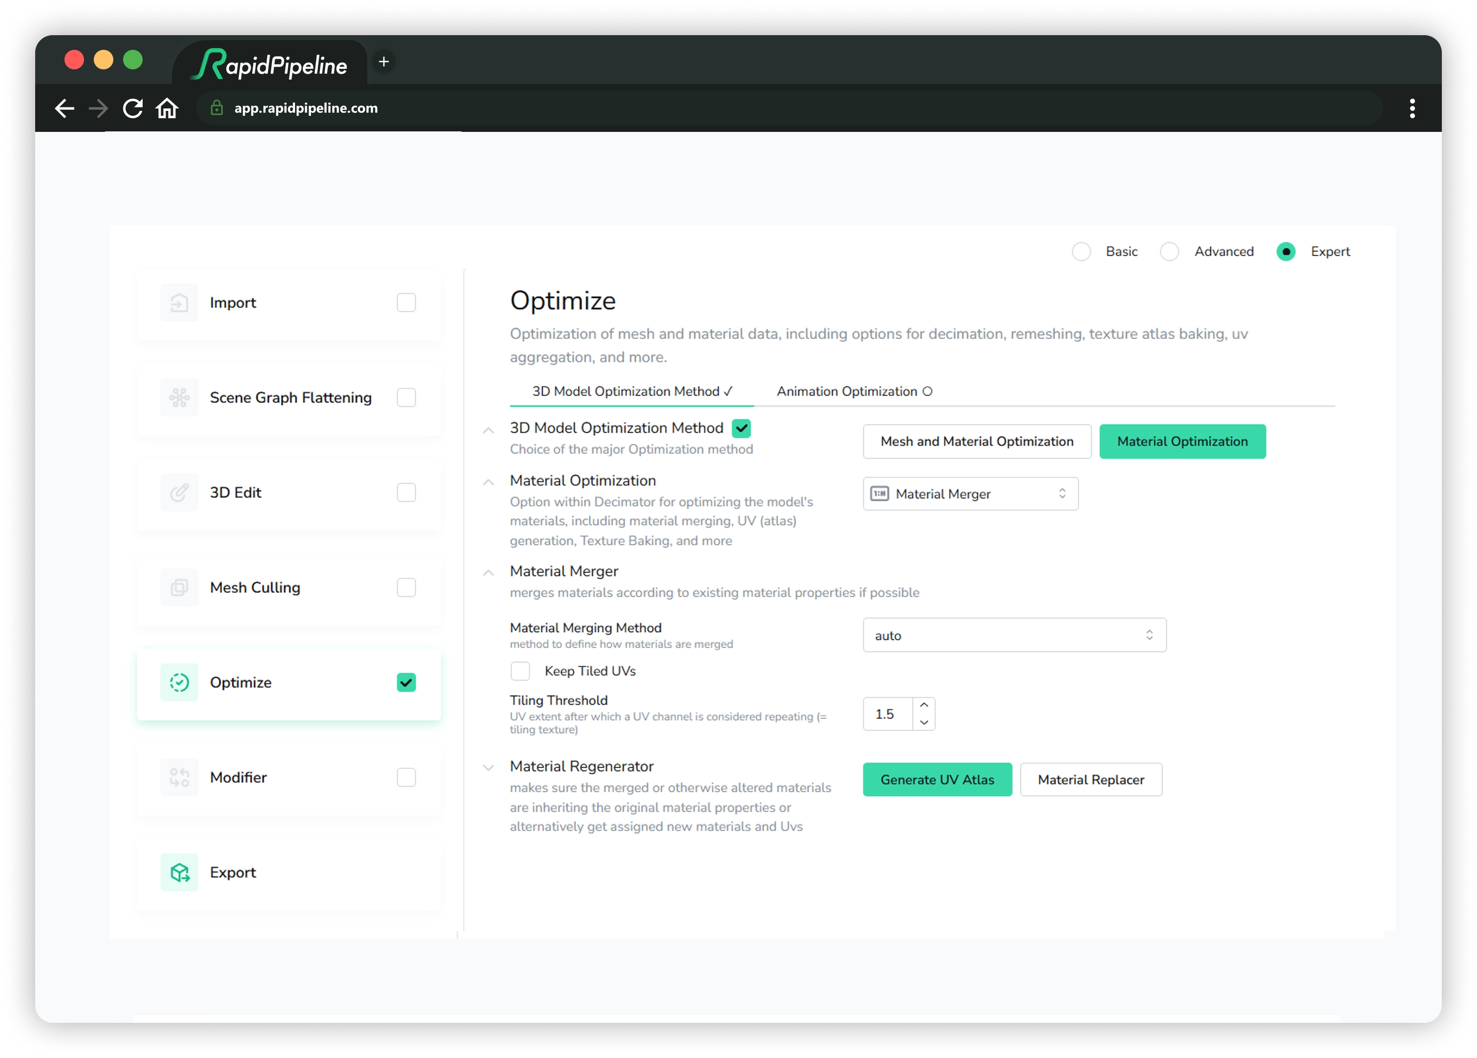Choose Mesh and Material Optimization button

[x=977, y=442]
